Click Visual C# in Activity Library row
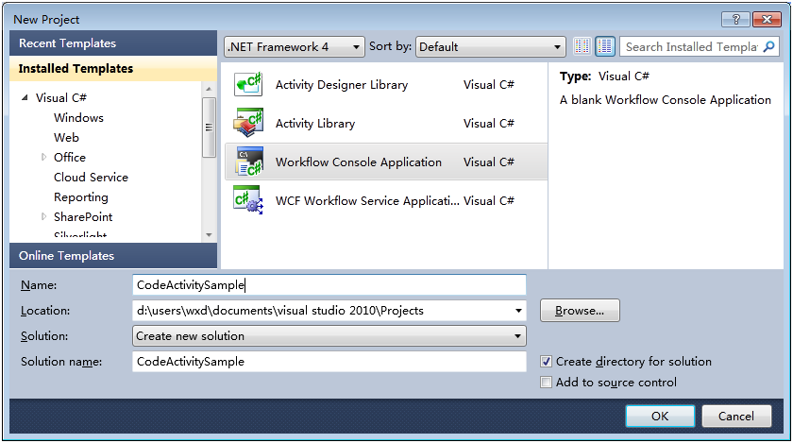The width and height of the screenshot is (793, 443). 489,124
